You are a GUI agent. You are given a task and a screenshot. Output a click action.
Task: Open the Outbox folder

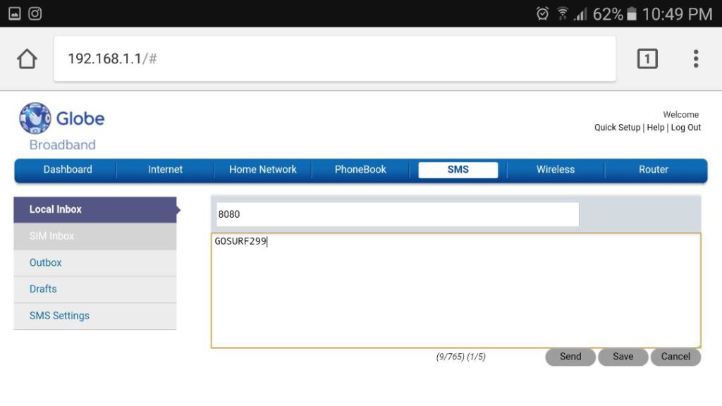(x=95, y=263)
